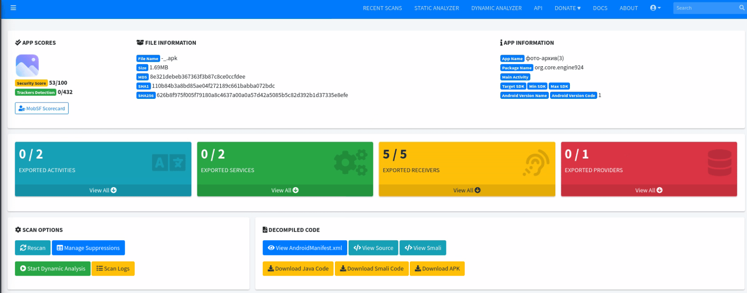Open the MobSF Scorecard
The height and width of the screenshot is (293, 747).
tap(42, 109)
